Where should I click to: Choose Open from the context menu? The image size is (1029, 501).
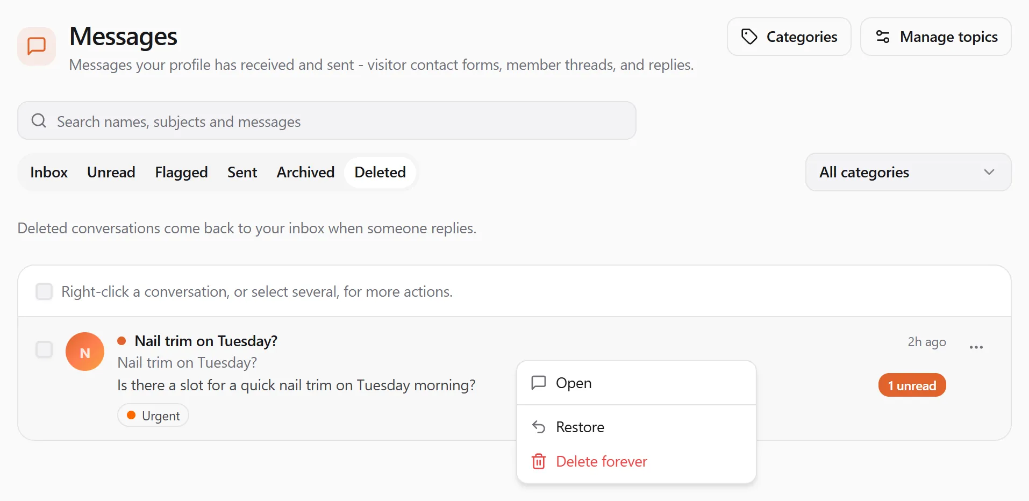click(637, 383)
